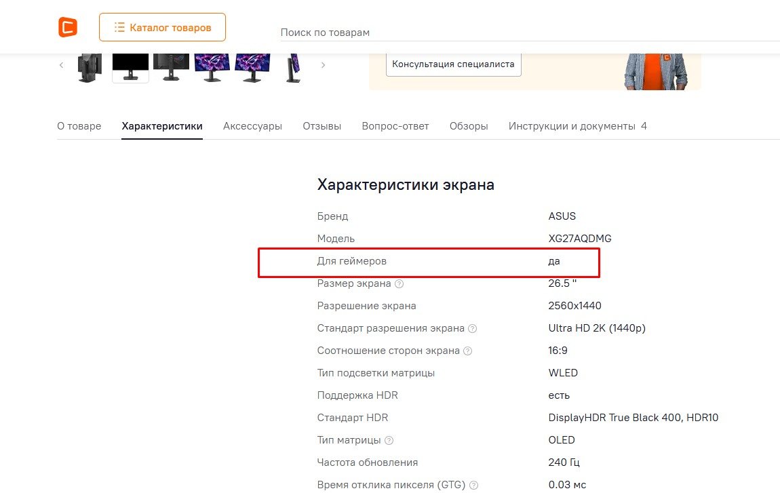Focus the Поиск по товарам search field
This screenshot has height=493, width=780.
pos(530,33)
